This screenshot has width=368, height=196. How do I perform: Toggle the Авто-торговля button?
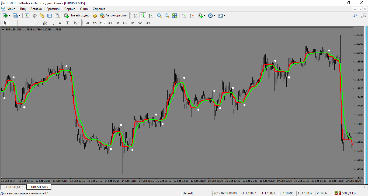[114, 16]
